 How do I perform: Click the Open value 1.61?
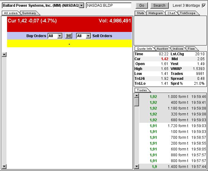[x=165, y=64]
